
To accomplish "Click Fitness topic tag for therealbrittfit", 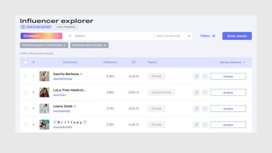I will pyautogui.click(x=156, y=125).
